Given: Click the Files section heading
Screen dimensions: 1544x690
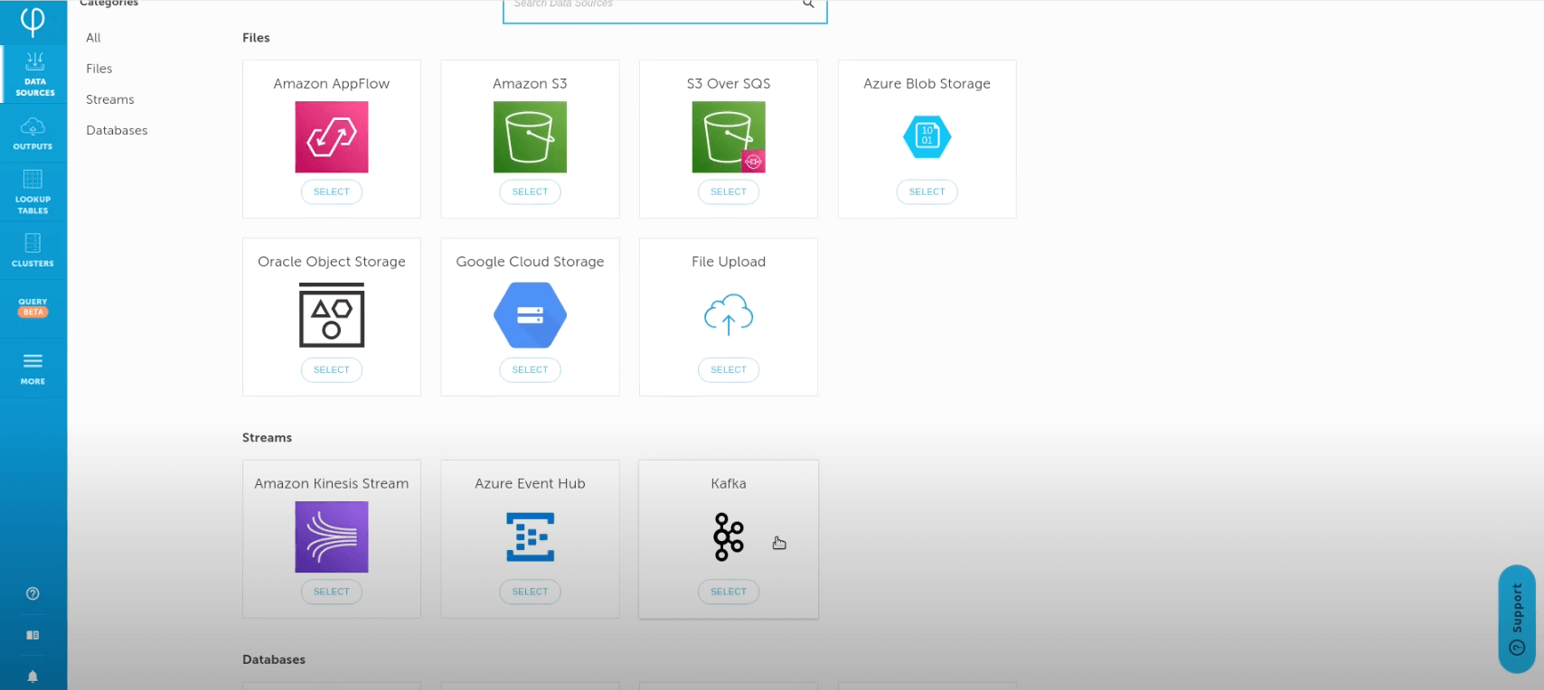Looking at the screenshot, I should (x=256, y=37).
